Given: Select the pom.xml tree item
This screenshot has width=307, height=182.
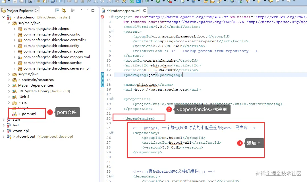Looking at the screenshot, I should coord(29,114).
